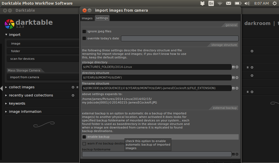Expand the image information panel

[x=25, y=112]
